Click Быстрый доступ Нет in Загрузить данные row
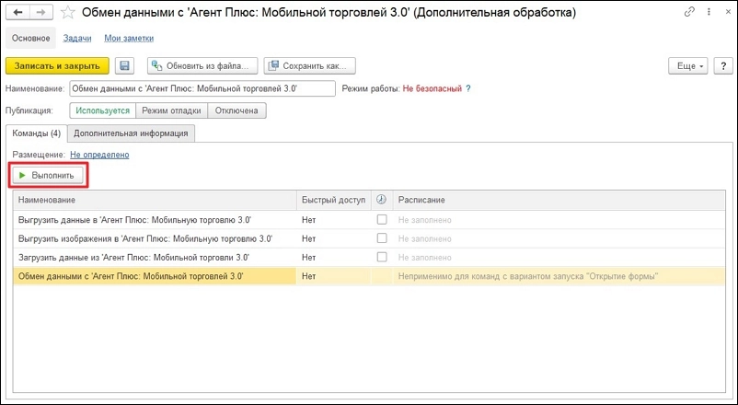This screenshot has height=405, width=738. (309, 258)
